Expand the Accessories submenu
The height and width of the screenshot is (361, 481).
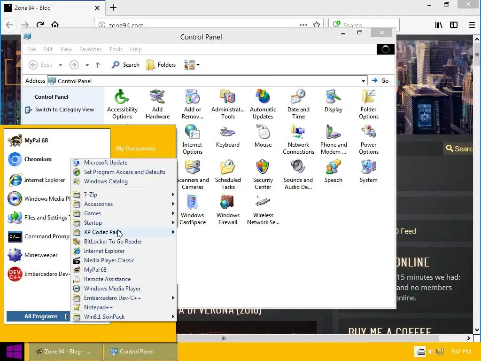click(124, 204)
